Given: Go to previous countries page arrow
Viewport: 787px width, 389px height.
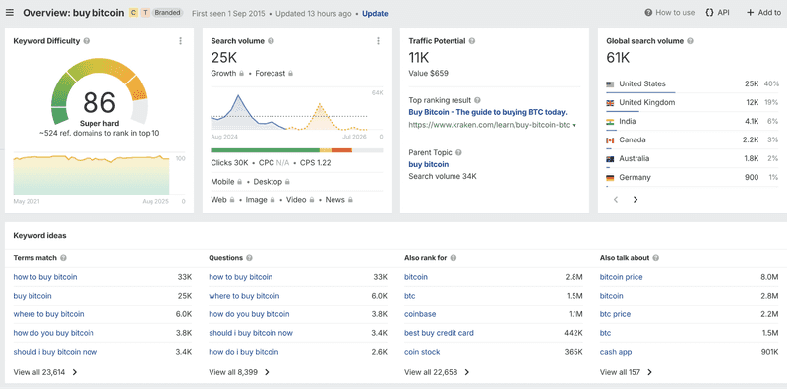Looking at the screenshot, I should tap(616, 200).
